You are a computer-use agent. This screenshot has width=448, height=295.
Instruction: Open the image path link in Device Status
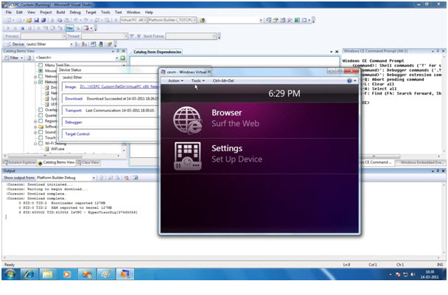pos(119,87)
